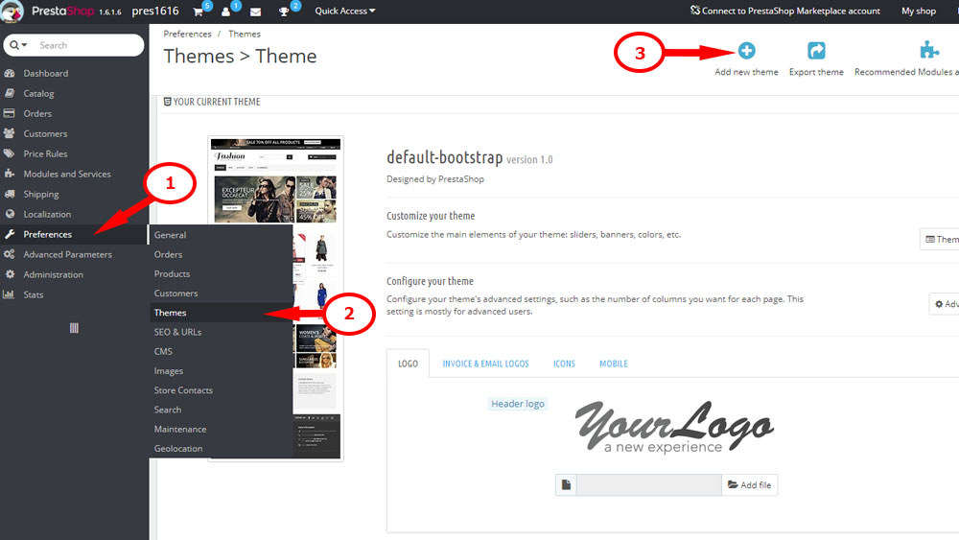Click the Shipping truck icon
The image size is (959, 540).
click(x=10, y=195)
